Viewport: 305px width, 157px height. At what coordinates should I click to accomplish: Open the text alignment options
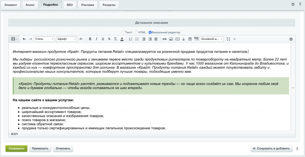pos(156,39)
